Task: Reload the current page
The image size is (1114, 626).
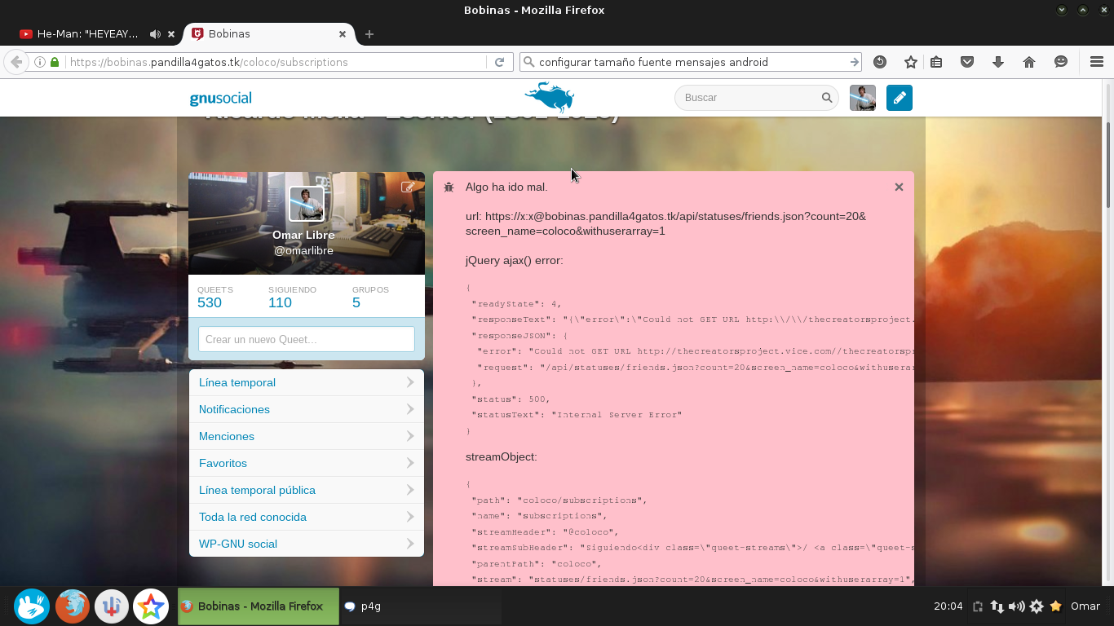Action: tap(499, 62)
